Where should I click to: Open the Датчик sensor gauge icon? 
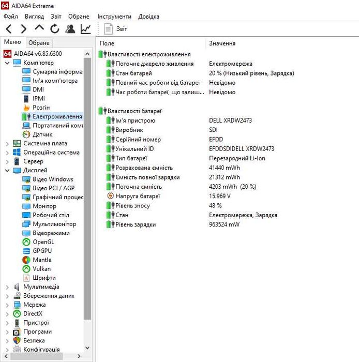click(26, 134)
